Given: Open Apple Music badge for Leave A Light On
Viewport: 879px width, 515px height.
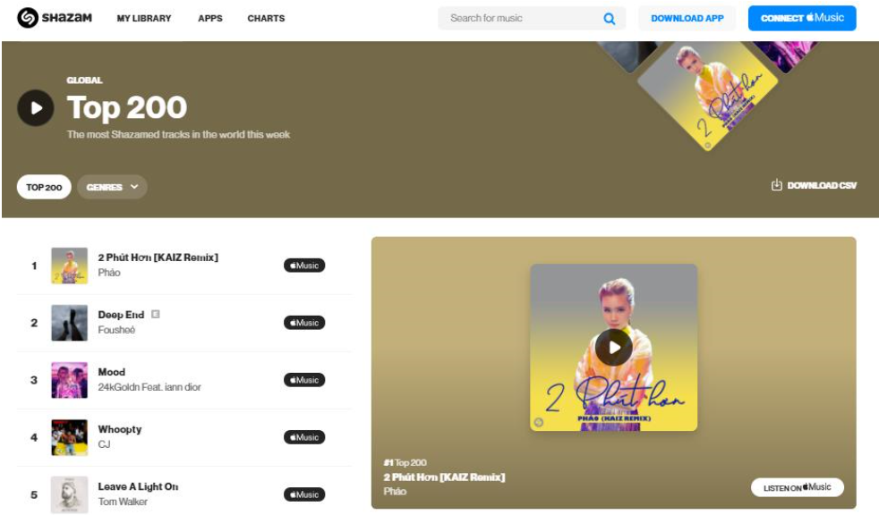Looking at the screenshot, I should click(x=304, y=494).
